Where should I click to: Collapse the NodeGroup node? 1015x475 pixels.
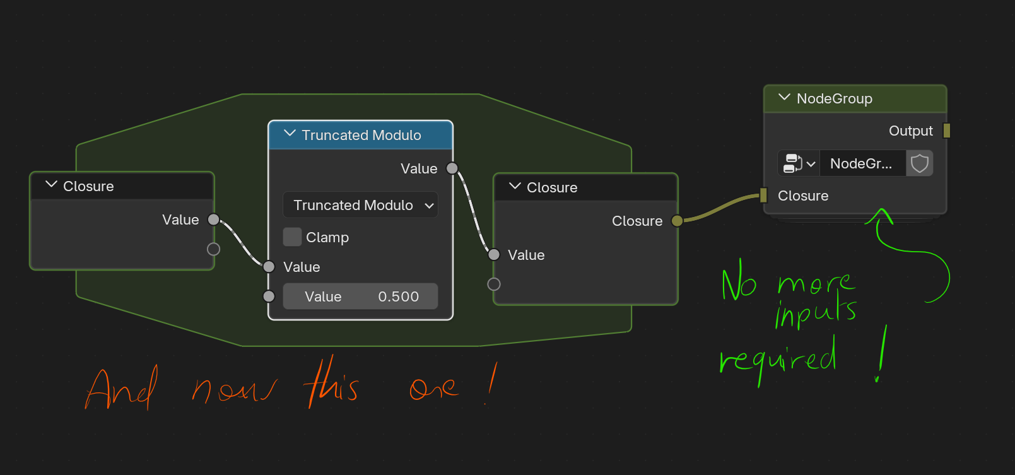click(x=784, y=97)
